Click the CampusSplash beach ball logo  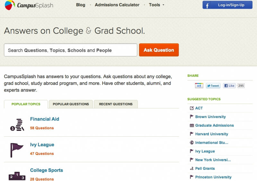(x=10, y=5)
